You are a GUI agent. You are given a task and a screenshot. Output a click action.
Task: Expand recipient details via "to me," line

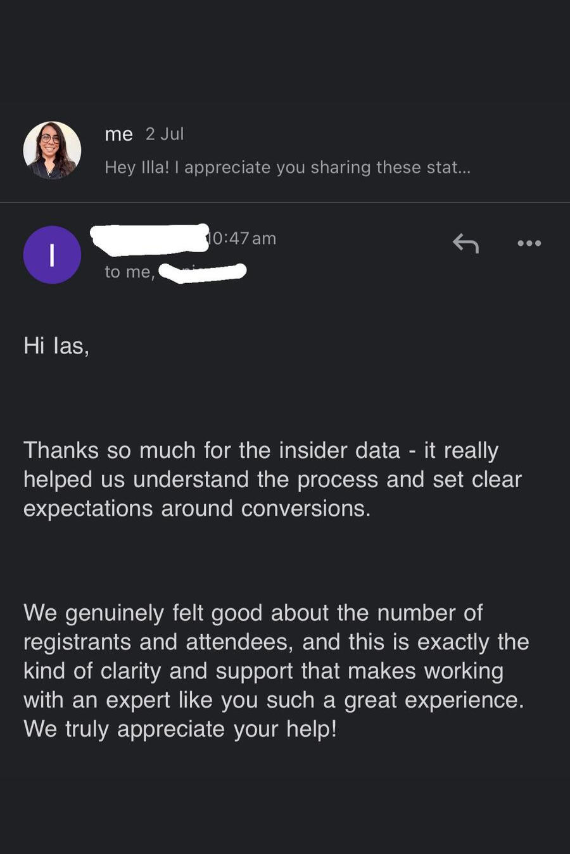pyautogui.click(x=130, y=272)
